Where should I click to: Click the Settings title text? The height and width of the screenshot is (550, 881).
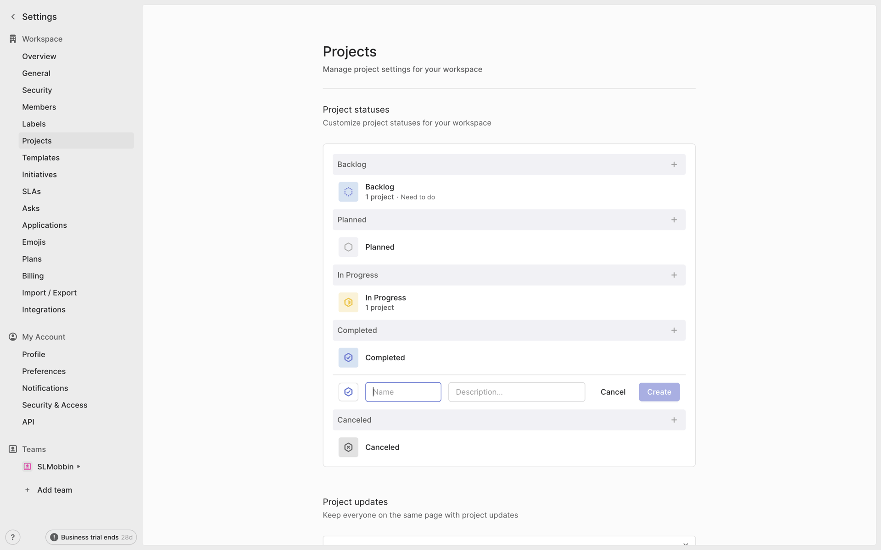[39, 17]
